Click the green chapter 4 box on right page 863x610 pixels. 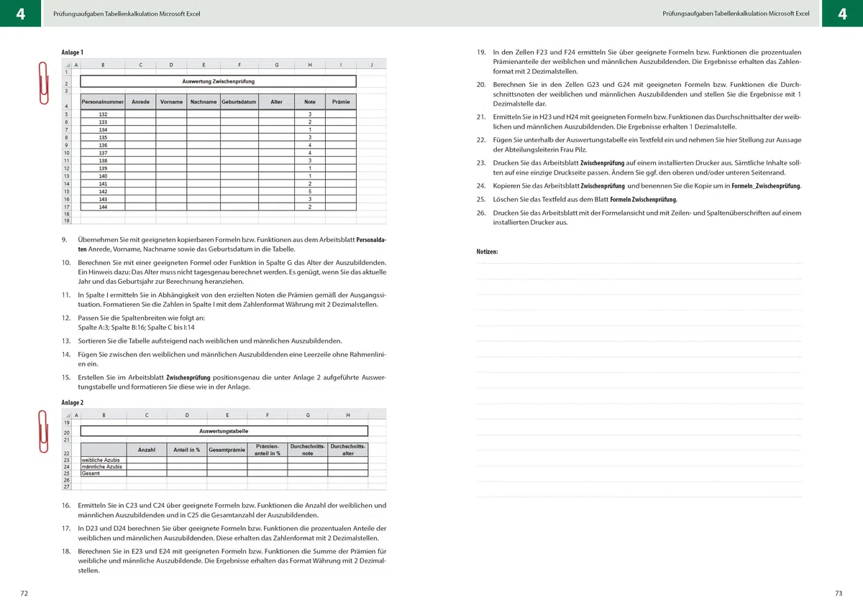[x=842, y=14]
